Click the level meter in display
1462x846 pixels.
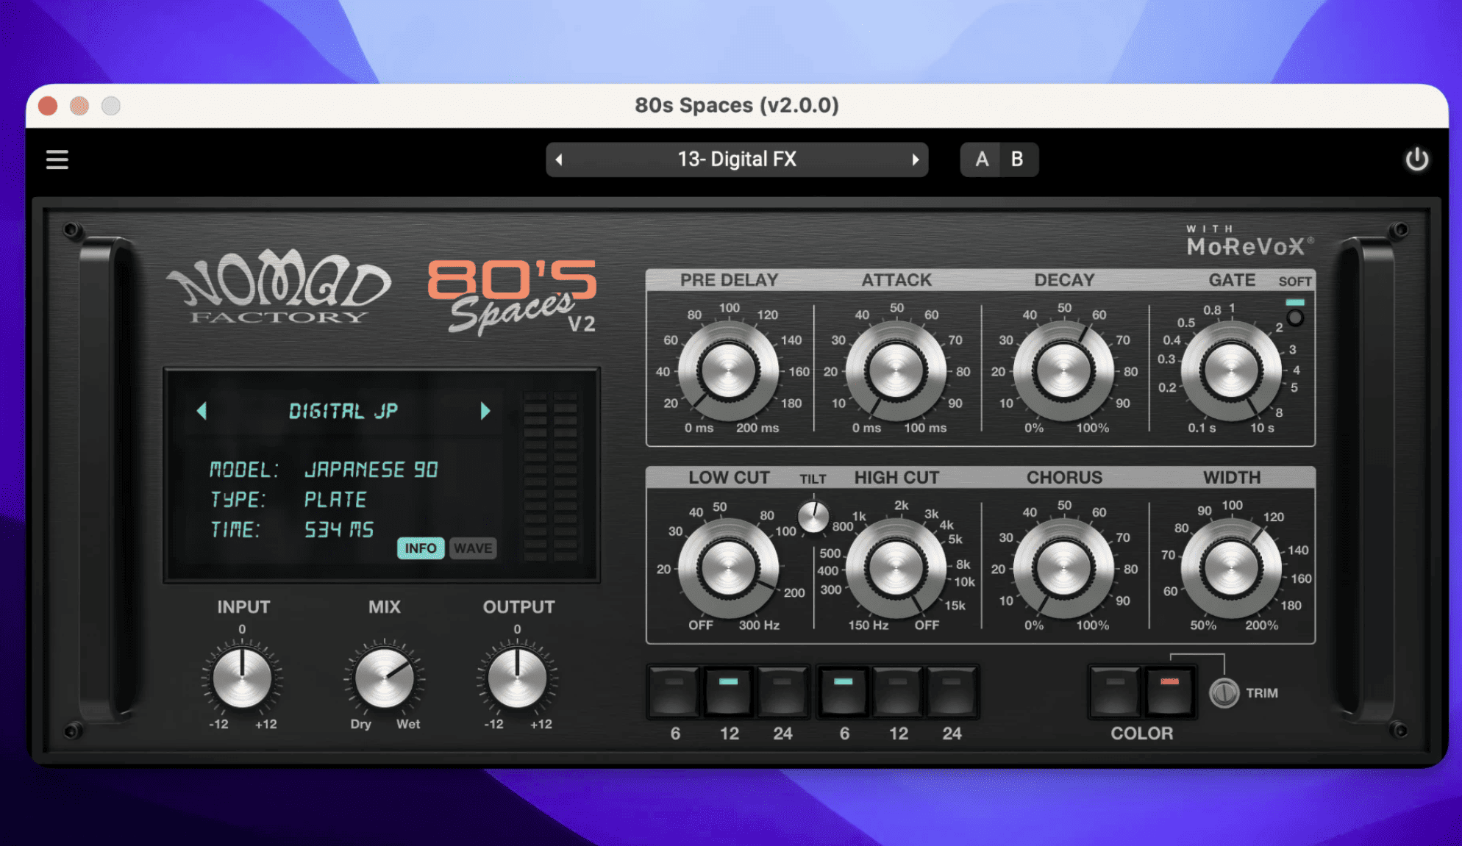click(550, 476)
